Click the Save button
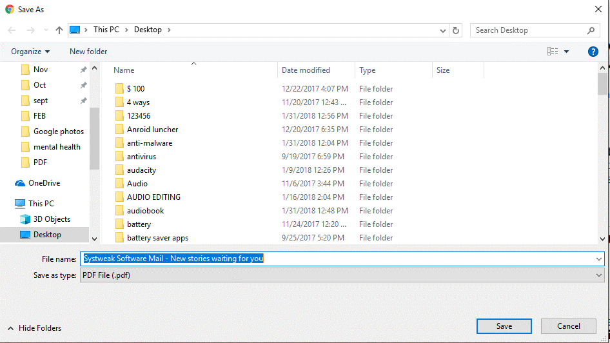This screenshot has height=343, width=610. point(504,326)
